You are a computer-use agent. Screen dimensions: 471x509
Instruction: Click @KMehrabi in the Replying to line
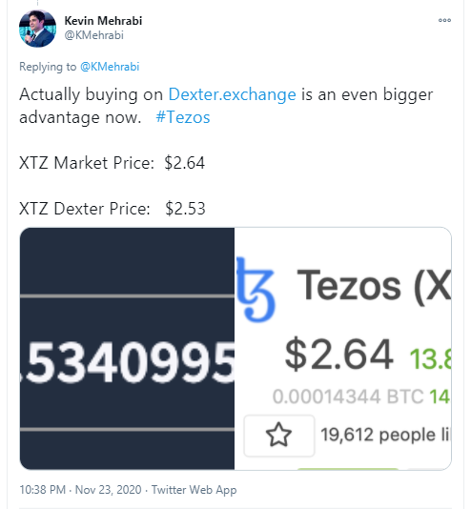pyautogui.click(x=110, y=67)
